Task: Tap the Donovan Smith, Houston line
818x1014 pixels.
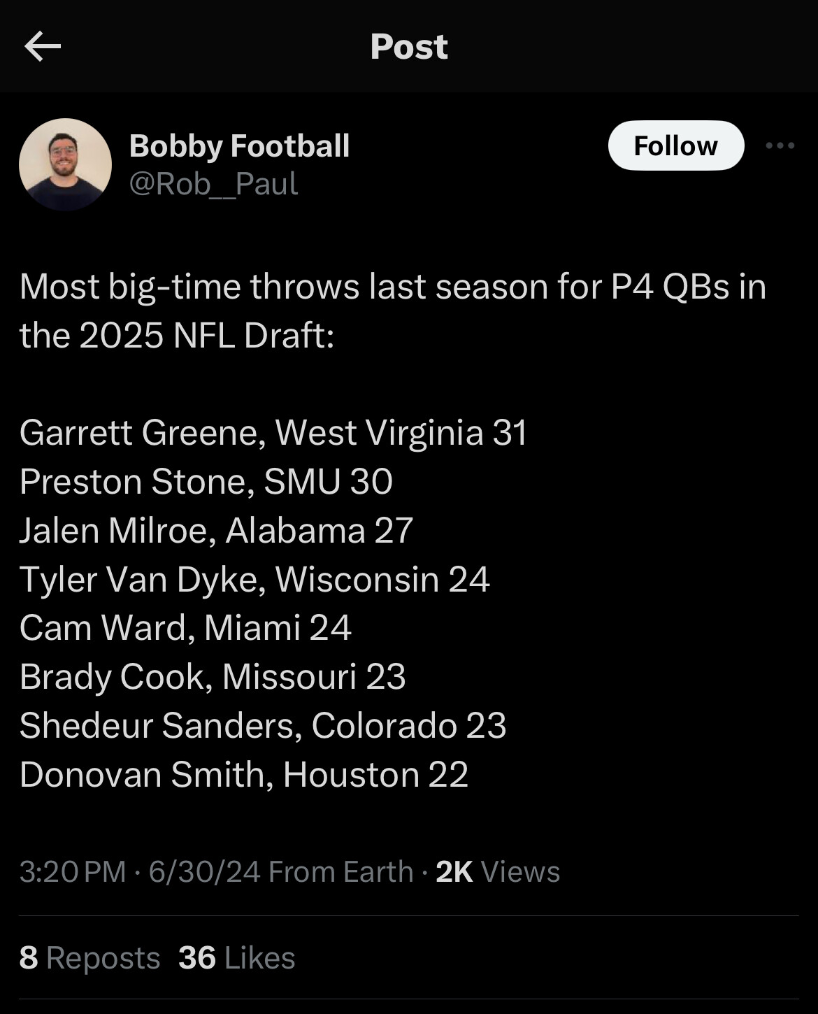Action: tap(243, 774)
